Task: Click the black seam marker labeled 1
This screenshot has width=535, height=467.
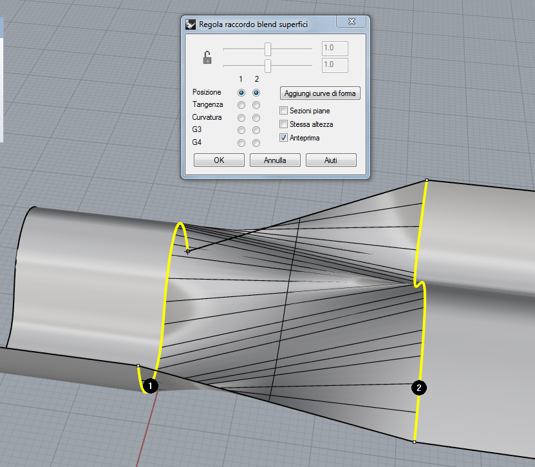Action: 149,386
